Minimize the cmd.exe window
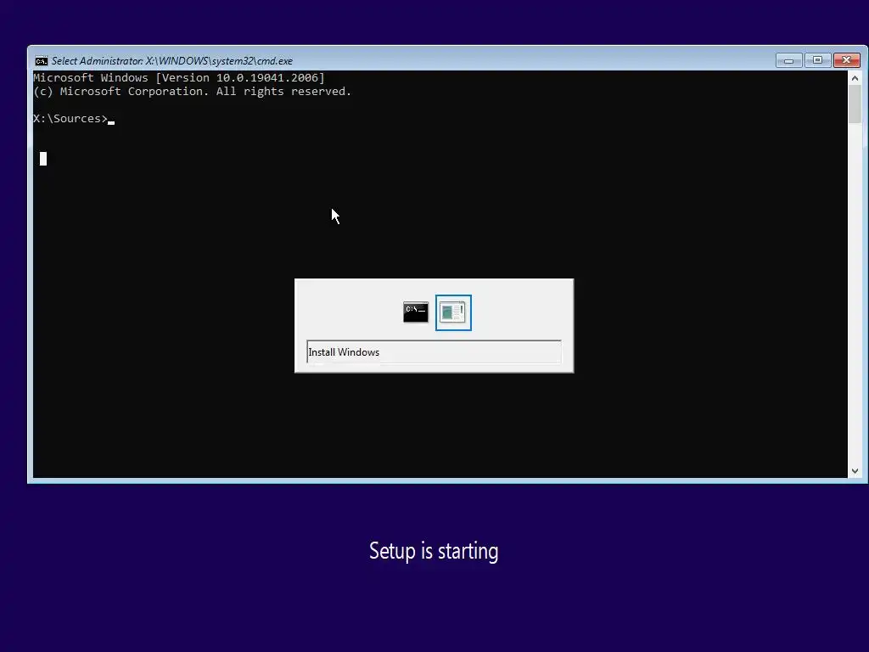This screenshot has width=869, height=652. coord(789,60)
